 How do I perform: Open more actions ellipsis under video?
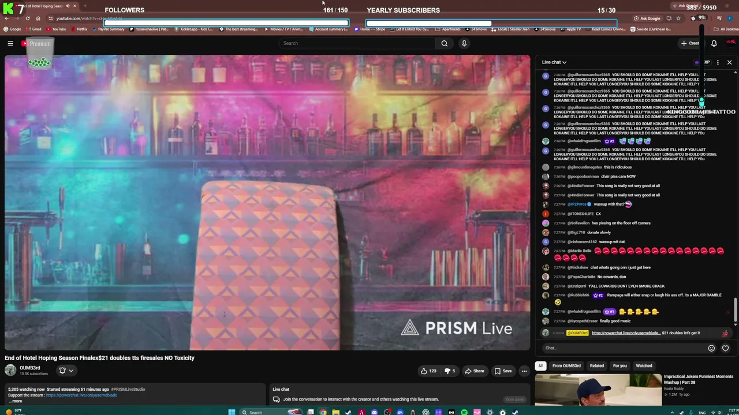524,371
